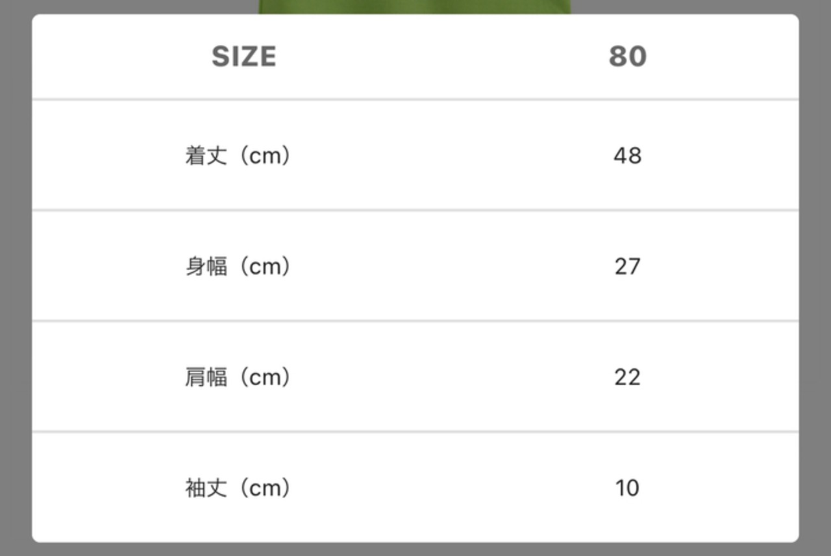The height and width of the screenshot is (556, 831).
Task: Dismiss size chart via the backdrop below it
Action: coord(415,550)
